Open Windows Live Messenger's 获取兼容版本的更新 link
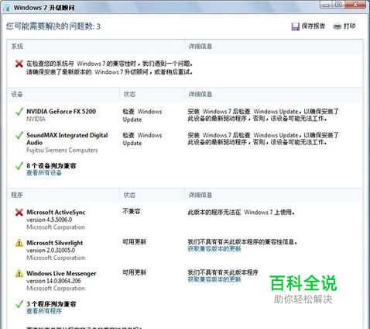Screen dimensions: 370x329 tap(214, 279)
